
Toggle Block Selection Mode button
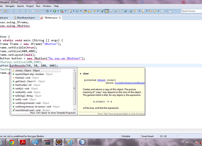(115, 11)
